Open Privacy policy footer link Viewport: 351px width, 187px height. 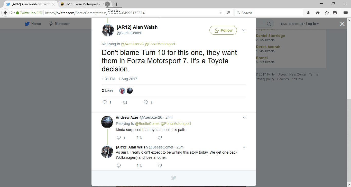[265, 79]
